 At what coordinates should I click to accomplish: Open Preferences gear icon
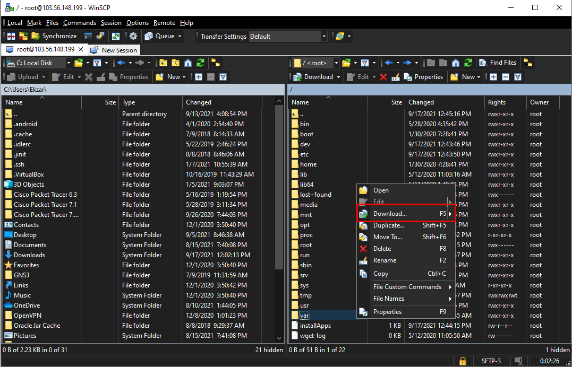[x=133, y=36]
